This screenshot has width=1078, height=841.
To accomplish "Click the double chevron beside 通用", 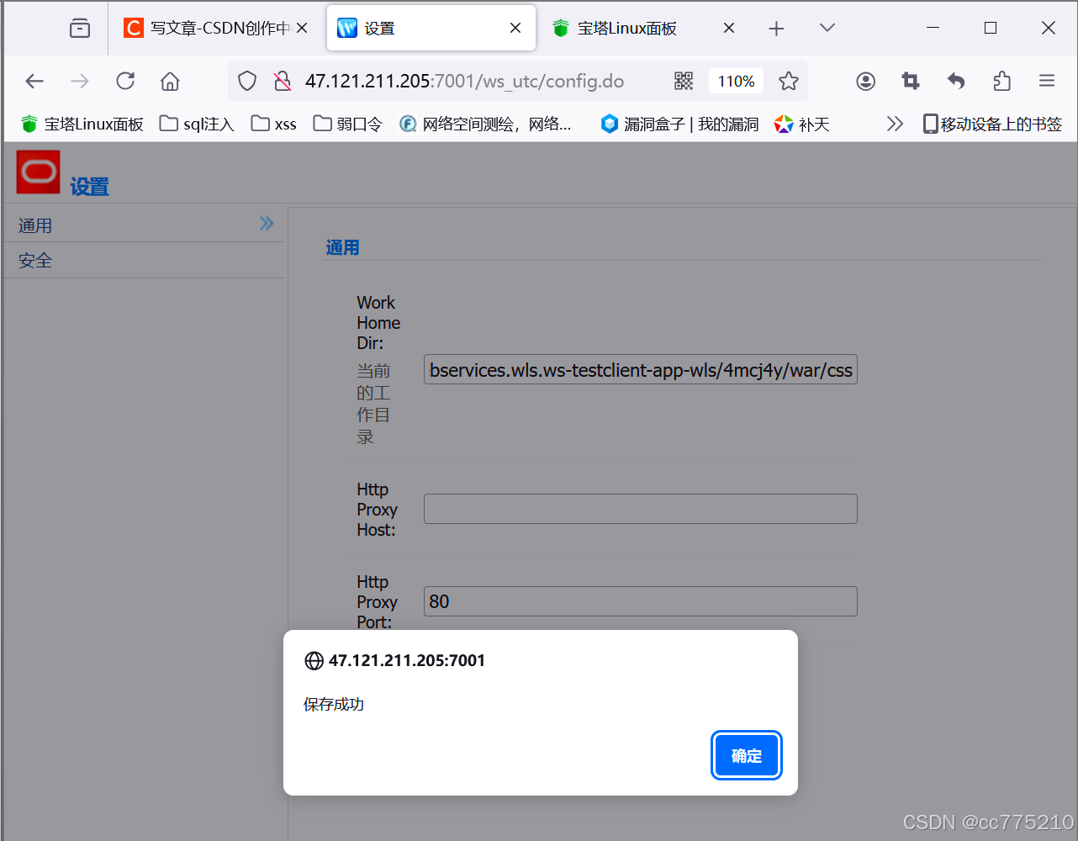I will [x=267, y=224].
